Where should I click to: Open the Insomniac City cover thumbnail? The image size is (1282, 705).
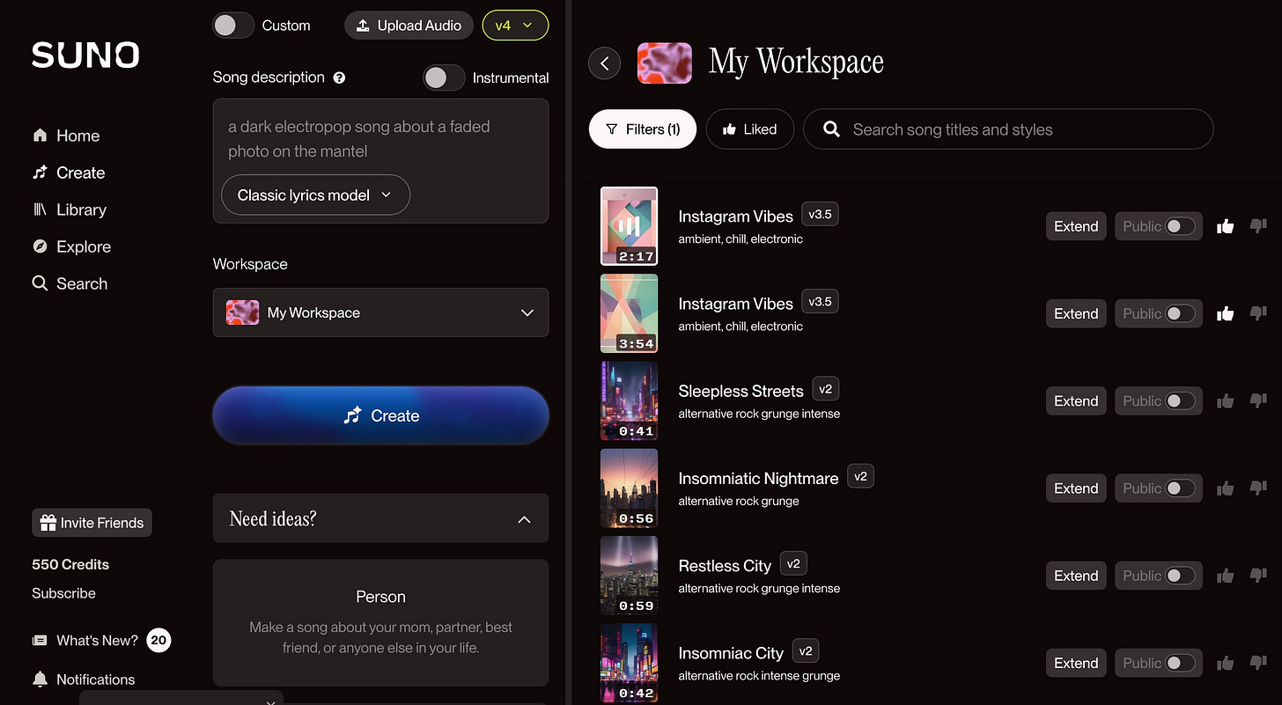[x=629, y=662]
